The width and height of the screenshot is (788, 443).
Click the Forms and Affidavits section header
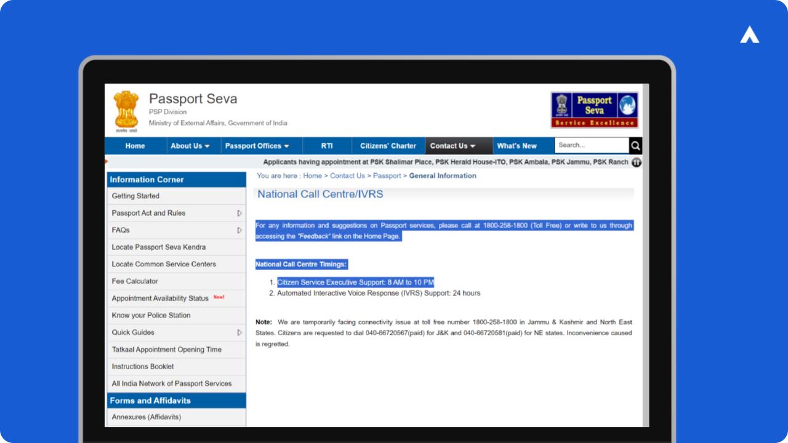[176, 401]
